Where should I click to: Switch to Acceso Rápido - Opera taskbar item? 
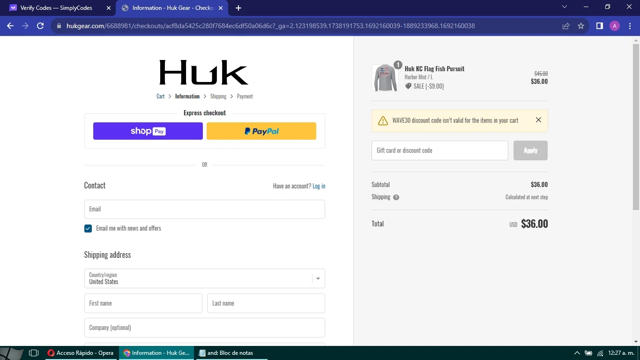click(x=81, y=353)
